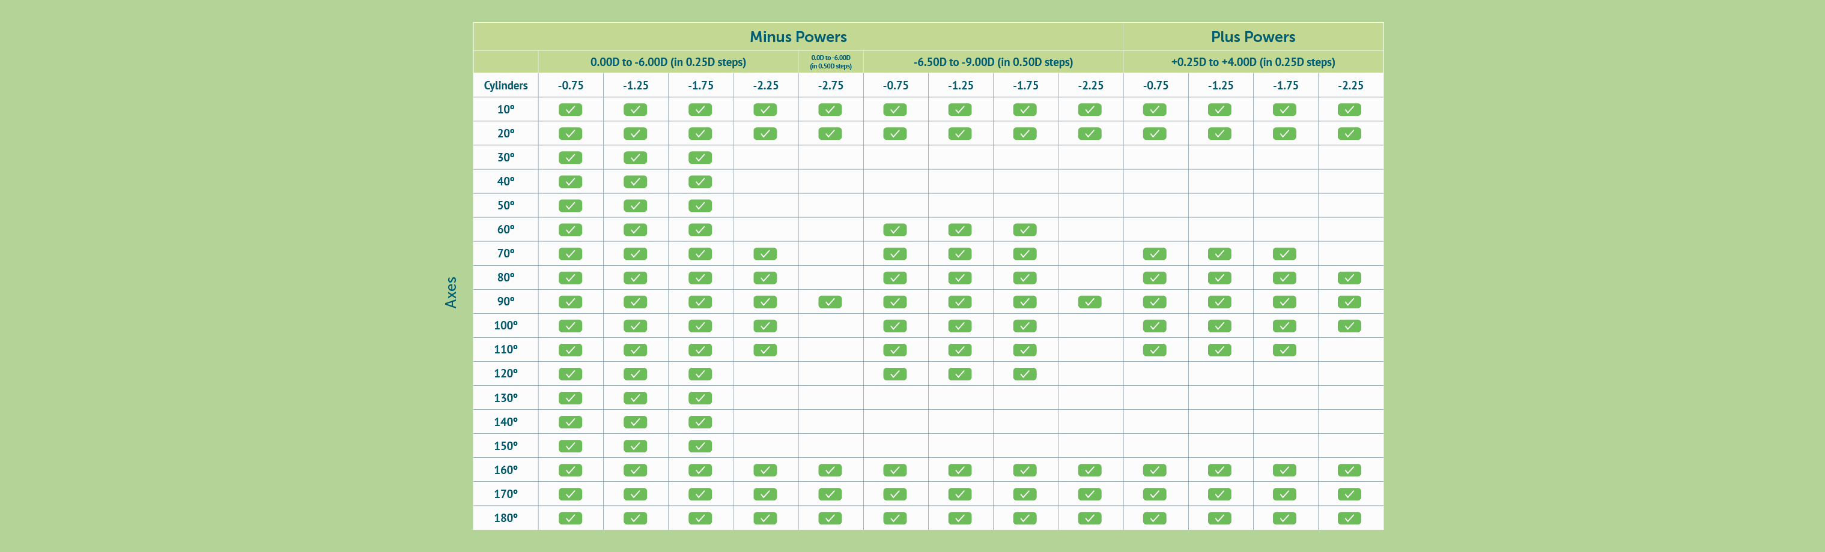Click the "130°" axis label

click(x=505, y=398)
